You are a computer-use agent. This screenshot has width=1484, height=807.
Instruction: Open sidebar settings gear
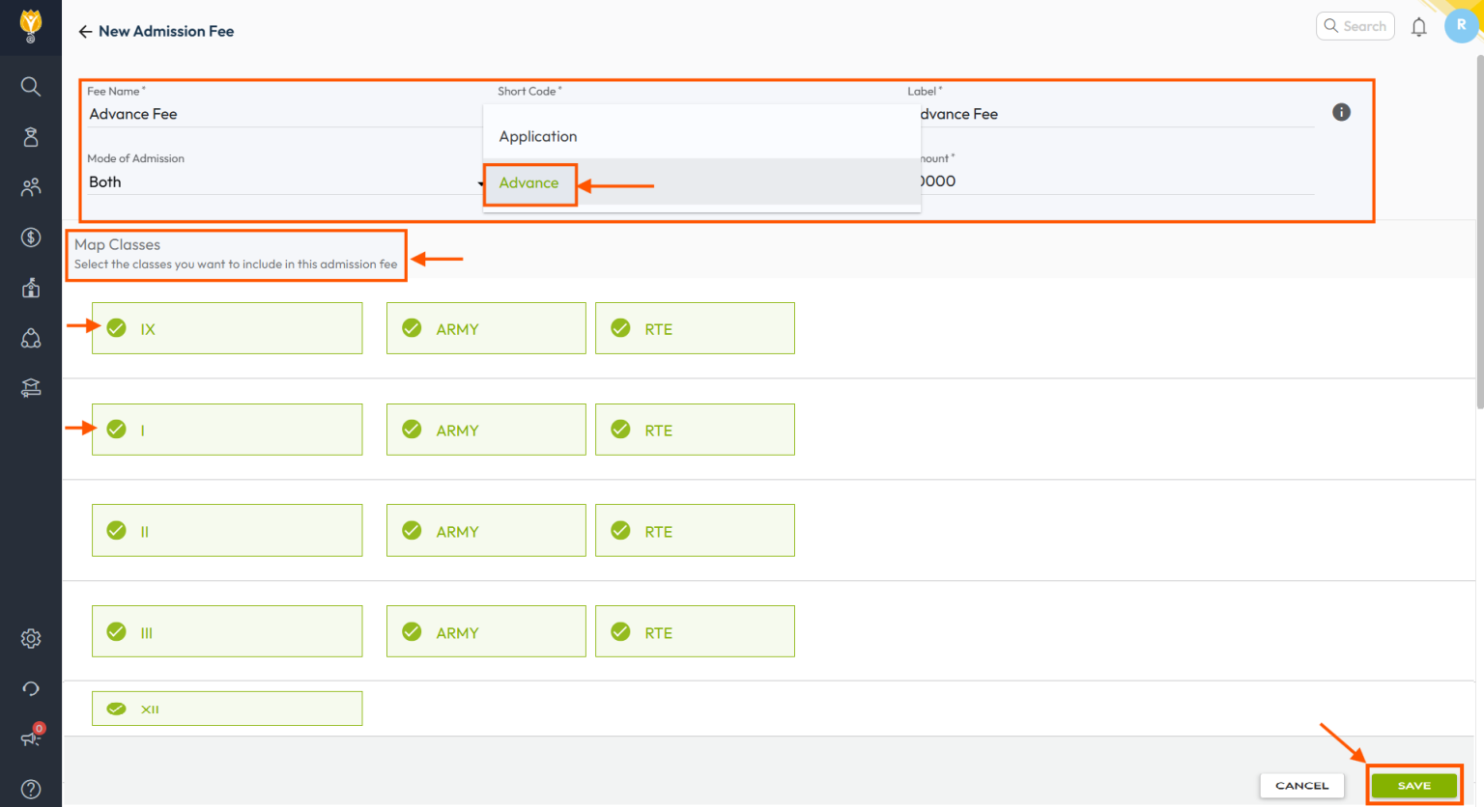[x=30, y=638]
